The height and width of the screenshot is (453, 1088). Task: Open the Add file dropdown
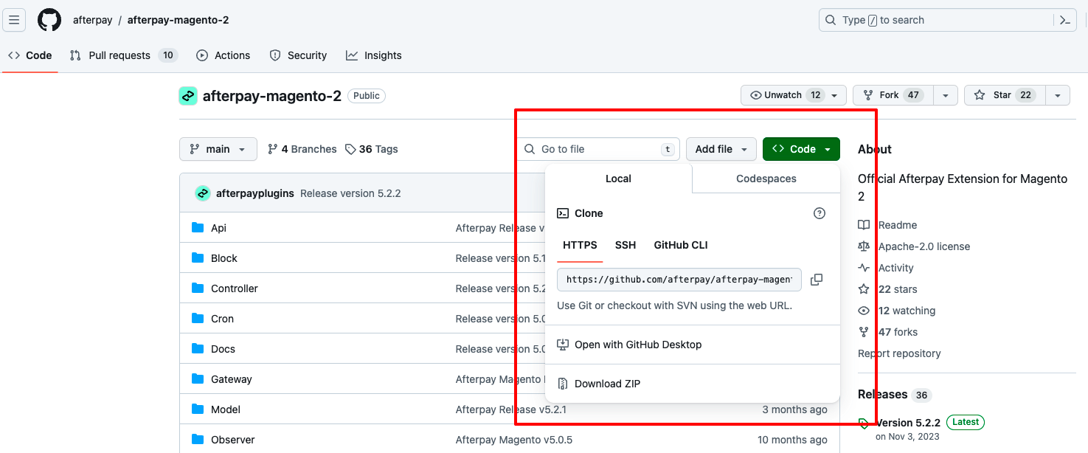pyautogui.click(x=721, y=149)
